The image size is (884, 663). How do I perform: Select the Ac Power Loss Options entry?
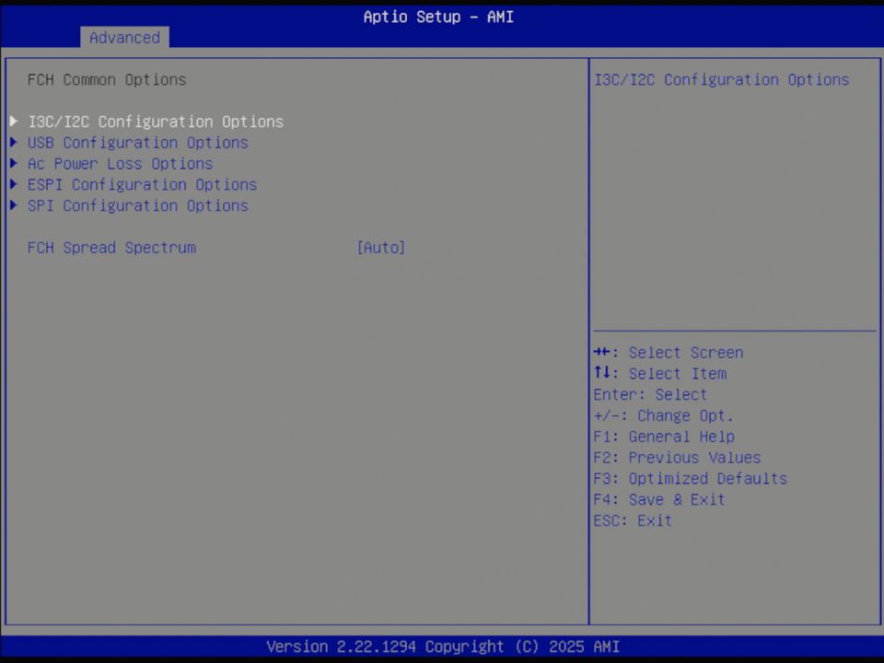(120, 163)
